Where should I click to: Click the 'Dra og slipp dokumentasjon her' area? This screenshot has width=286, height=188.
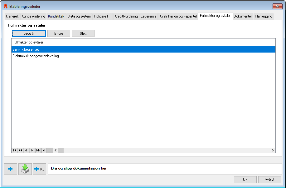pos(165,169)
